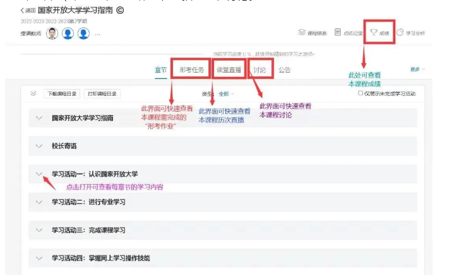Click the page title 国家开放大学学习指南

coord(75,11)
